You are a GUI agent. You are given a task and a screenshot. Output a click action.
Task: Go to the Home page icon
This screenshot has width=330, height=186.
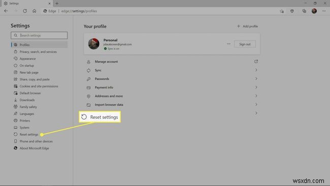(35, 11)
